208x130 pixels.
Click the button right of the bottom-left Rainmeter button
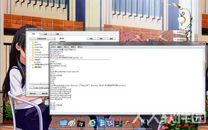(44, 93)
